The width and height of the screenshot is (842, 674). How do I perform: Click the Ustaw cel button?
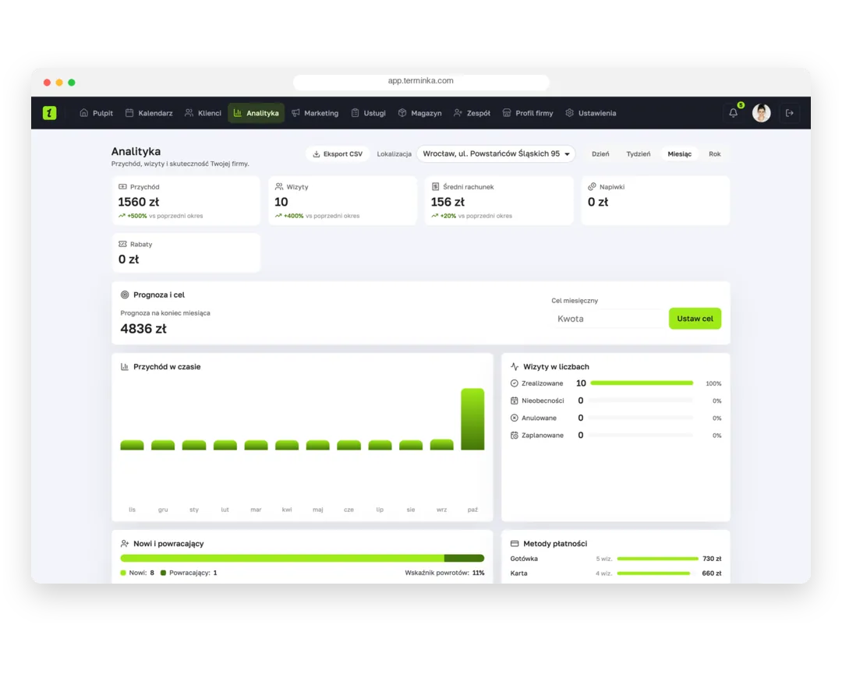click(695, 319)
